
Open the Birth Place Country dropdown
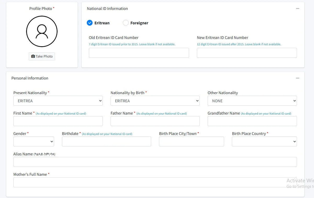pyautogui.click(x=264, y=142)
